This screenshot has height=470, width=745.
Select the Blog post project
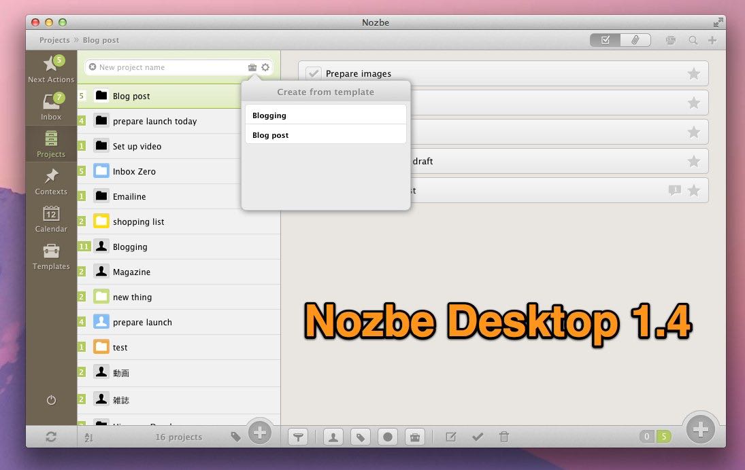point(159,96)
